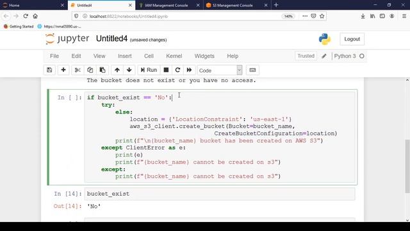Open the Widgets menu
410x231 pixels.
click(204, 56)
